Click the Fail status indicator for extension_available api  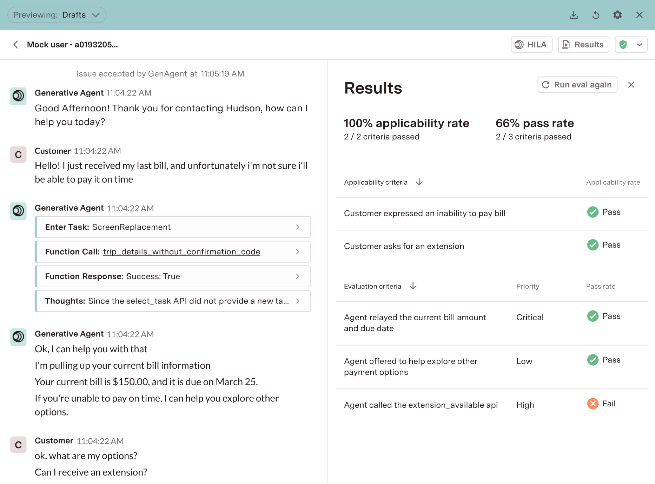click(593, 404)
